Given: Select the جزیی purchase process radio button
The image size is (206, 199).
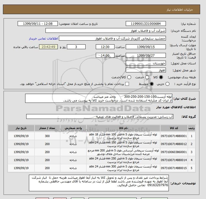Looking at the screenshot, I should click(x=167, y=84).
